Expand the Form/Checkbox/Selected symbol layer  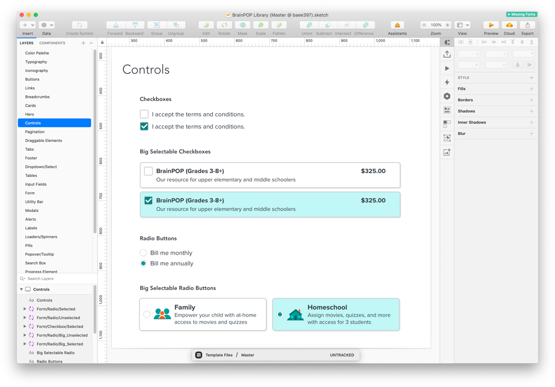(x=25, y=327)
